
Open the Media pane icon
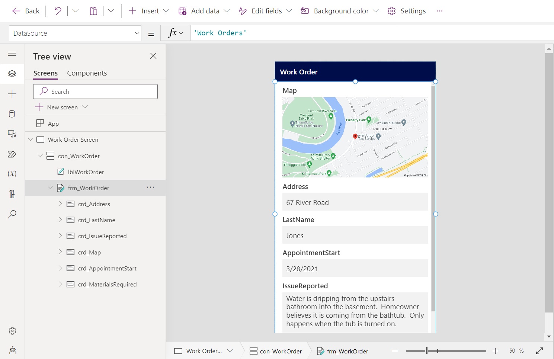[12, 134]
